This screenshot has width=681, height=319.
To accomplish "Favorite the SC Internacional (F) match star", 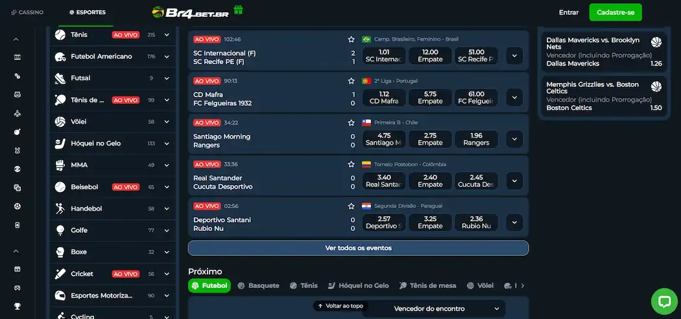I will click(x=352, y=40).
